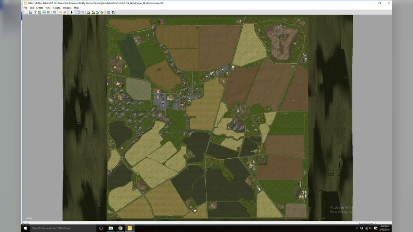Open Task View on the taskbar
Image resolution: width=413 pixels, height=232 pixels.
[x=101, y=228]
